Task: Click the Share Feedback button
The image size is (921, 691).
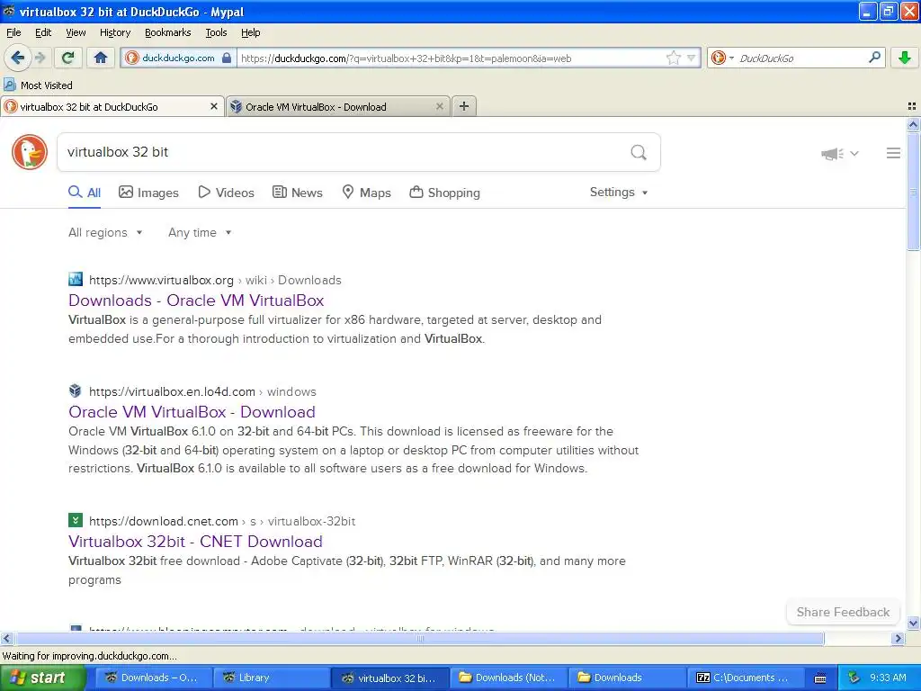Action: coord(843,612)
